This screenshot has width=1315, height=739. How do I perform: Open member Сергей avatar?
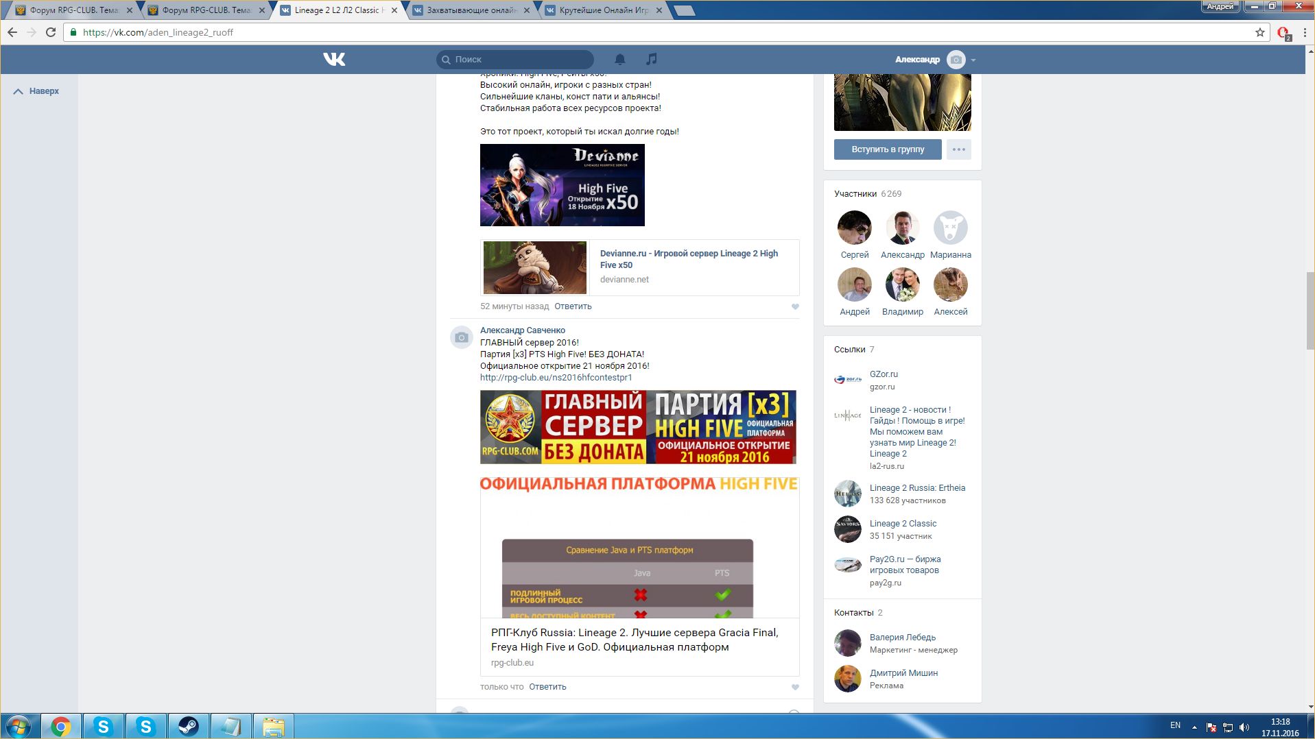coord(855,228)
